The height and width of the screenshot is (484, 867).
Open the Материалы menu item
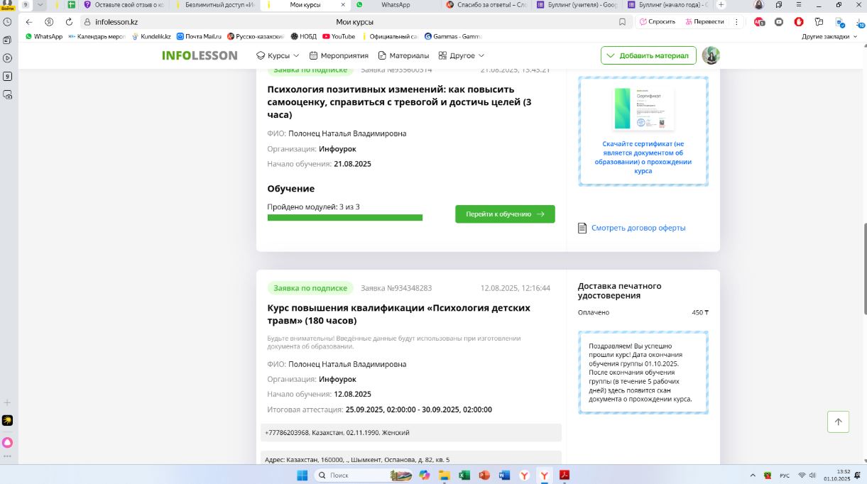(403, 55)
